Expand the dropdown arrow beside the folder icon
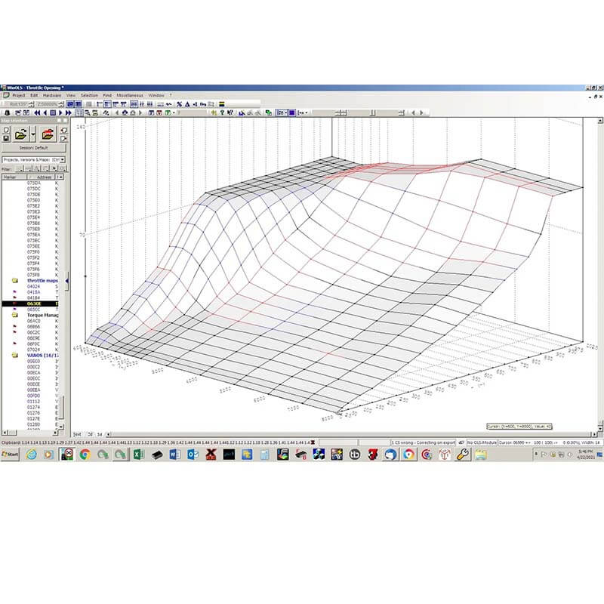Image resolution: width=604 pixels, height=604 pixels. [x=32, y=134]
